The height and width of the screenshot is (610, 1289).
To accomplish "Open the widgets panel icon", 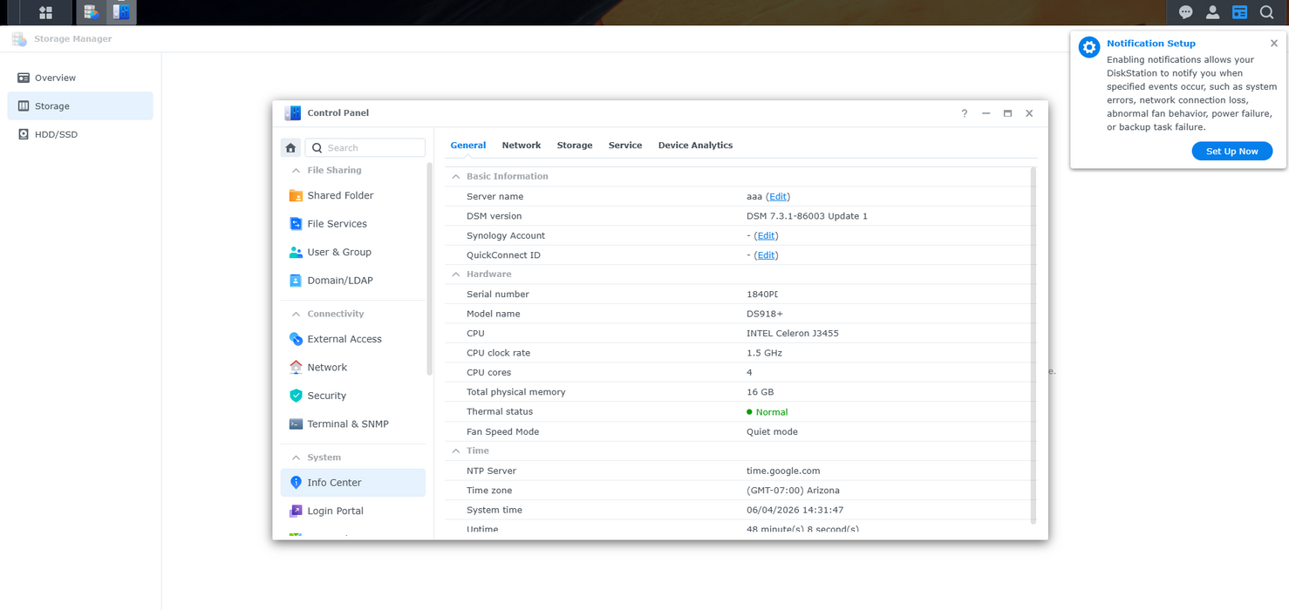I will click(x=1239, y=12).
